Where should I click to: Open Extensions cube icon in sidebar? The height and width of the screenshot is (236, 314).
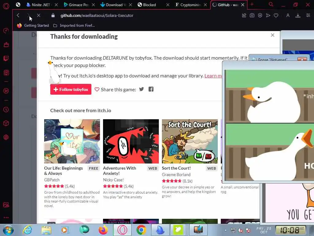tap(6, 123)
